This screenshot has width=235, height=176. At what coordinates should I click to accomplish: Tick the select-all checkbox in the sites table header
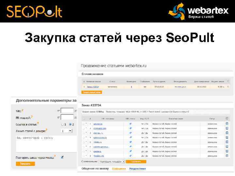click(x=84, y=119)
